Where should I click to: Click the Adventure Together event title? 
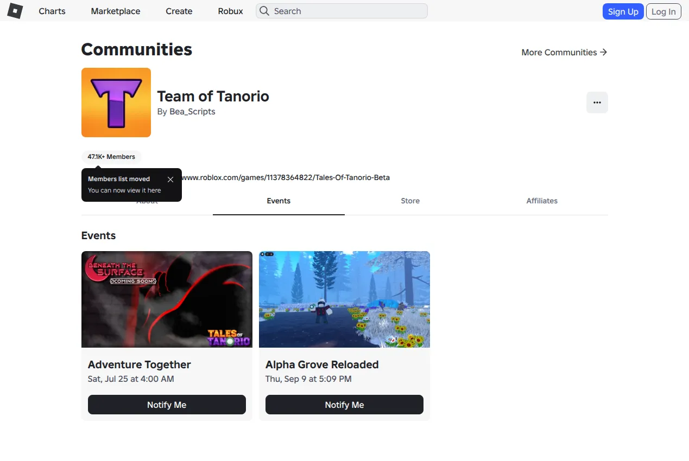click(x=140, y=364)
